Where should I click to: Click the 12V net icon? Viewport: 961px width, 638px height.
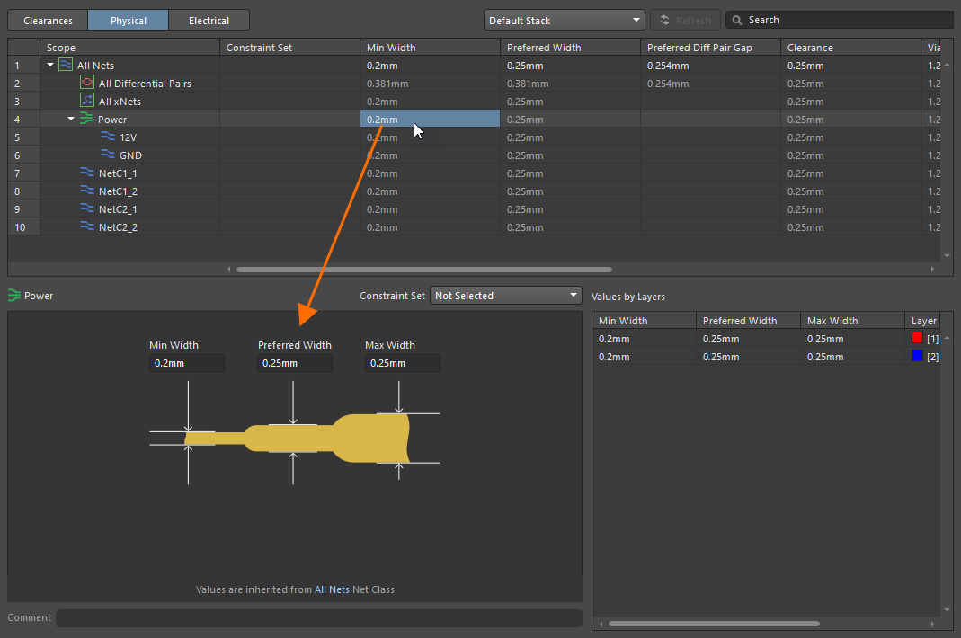click(x=108, y=137)
